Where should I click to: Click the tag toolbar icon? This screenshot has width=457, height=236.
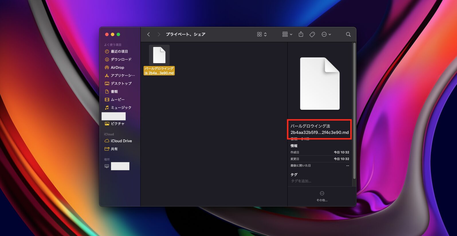312,34
